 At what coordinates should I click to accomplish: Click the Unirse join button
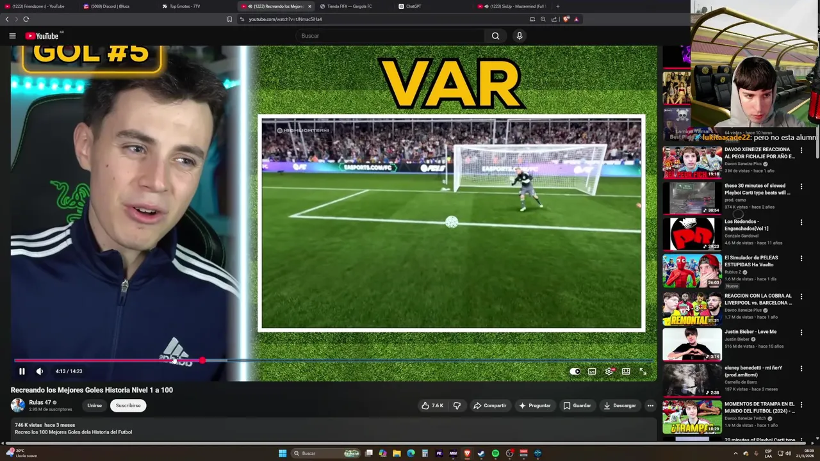tap(94, 405)
